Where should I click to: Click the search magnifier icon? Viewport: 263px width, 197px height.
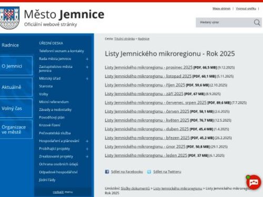pos(257,23)
